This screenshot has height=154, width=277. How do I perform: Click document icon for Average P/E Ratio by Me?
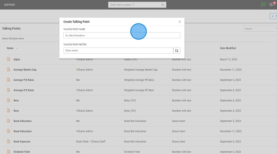tap(9, 80)
